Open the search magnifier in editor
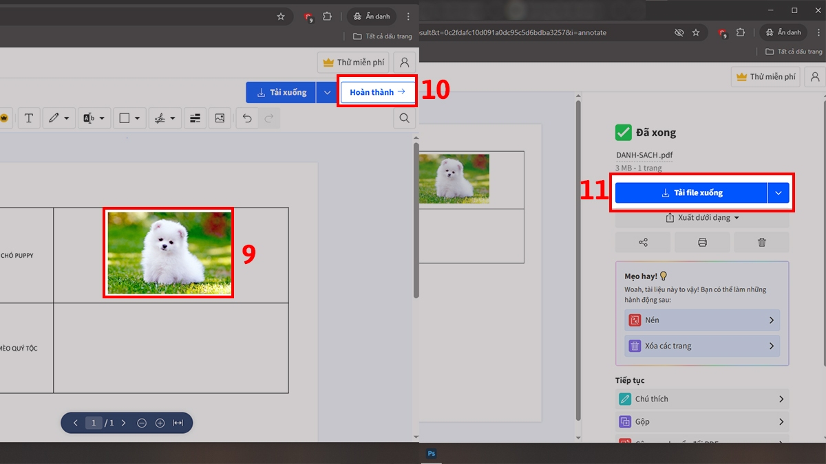The width and height of the screenshot is (826, 464). pyautogui.click(x=404, y=118)
